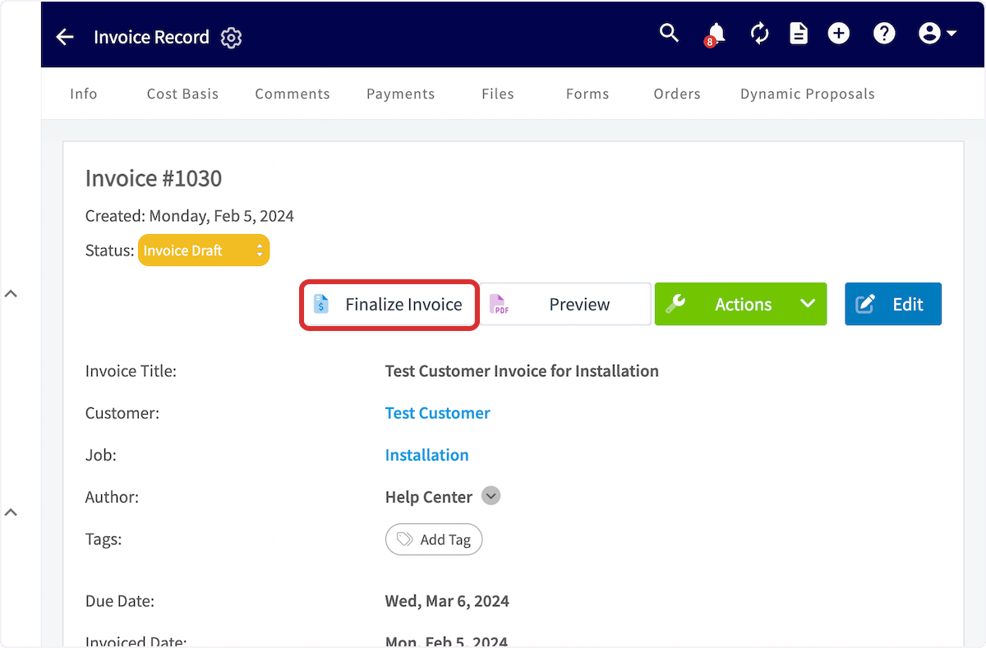
Task: Select the due date Wed, Mar 6, 2024
Action: pyautogui.click(x=447, y=601)
